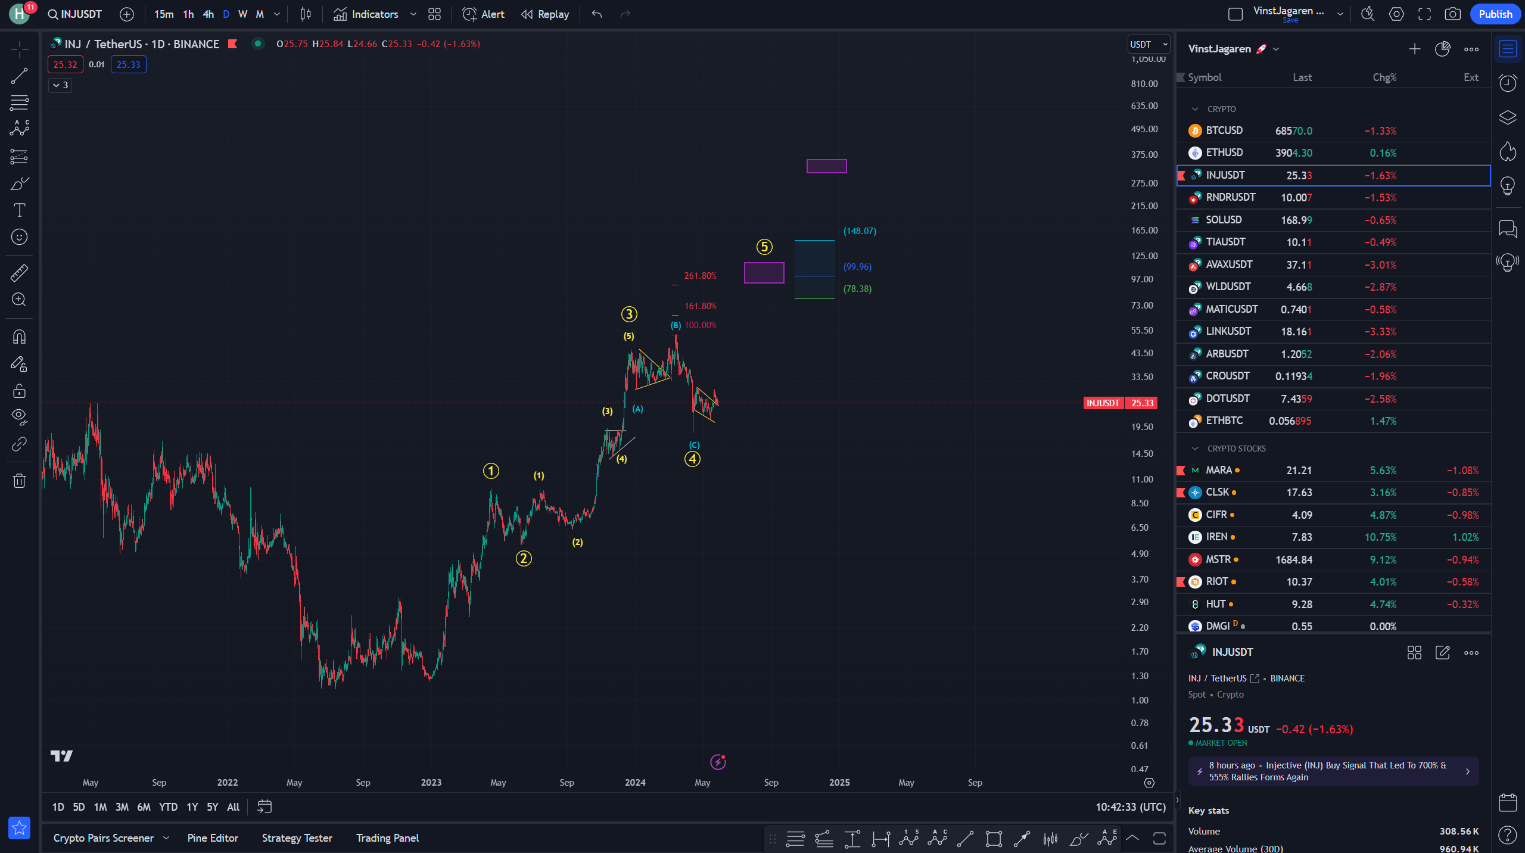
Task: Switch to the Strategy Tester tab
Action: [297, 838]
